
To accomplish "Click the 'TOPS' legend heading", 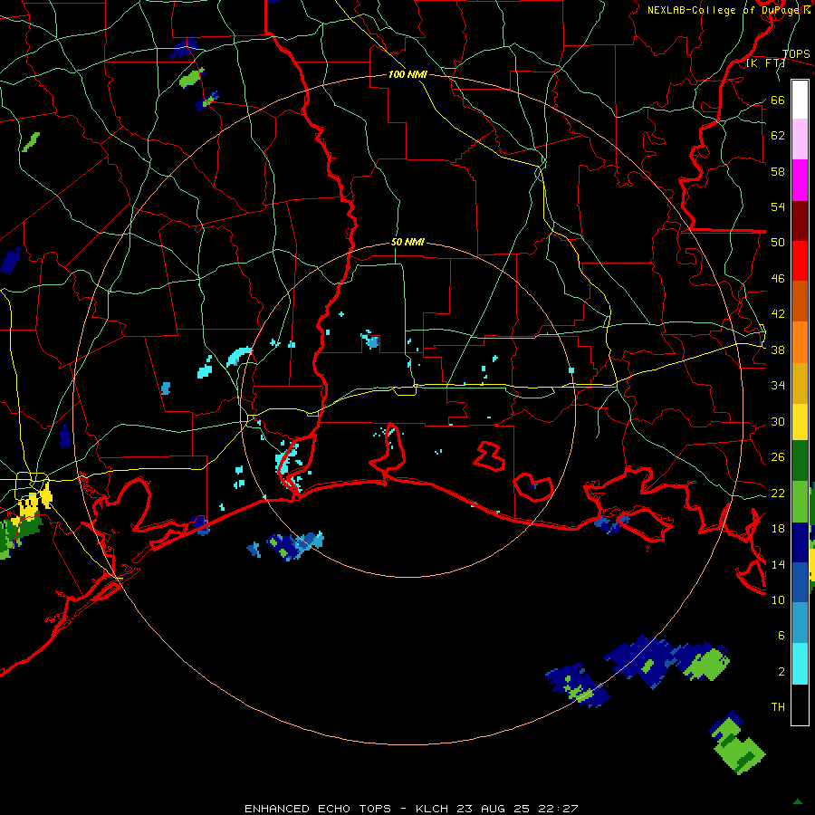I will (796, 54).
